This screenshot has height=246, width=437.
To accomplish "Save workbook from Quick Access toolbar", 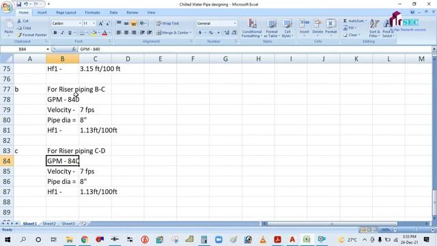I will coord(18,4).
